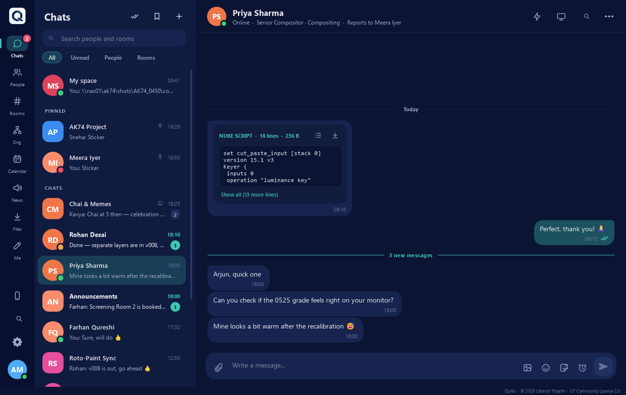The image size is (626, 395).
Task: Start screen share with monitor icon
Action: [x=561, y=16]
